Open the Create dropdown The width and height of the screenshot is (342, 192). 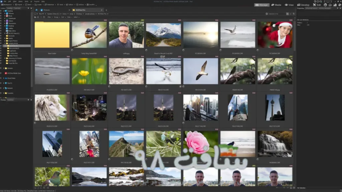point(39,5)
